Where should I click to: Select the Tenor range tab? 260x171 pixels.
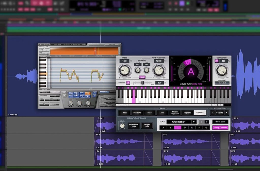point(150,113)
